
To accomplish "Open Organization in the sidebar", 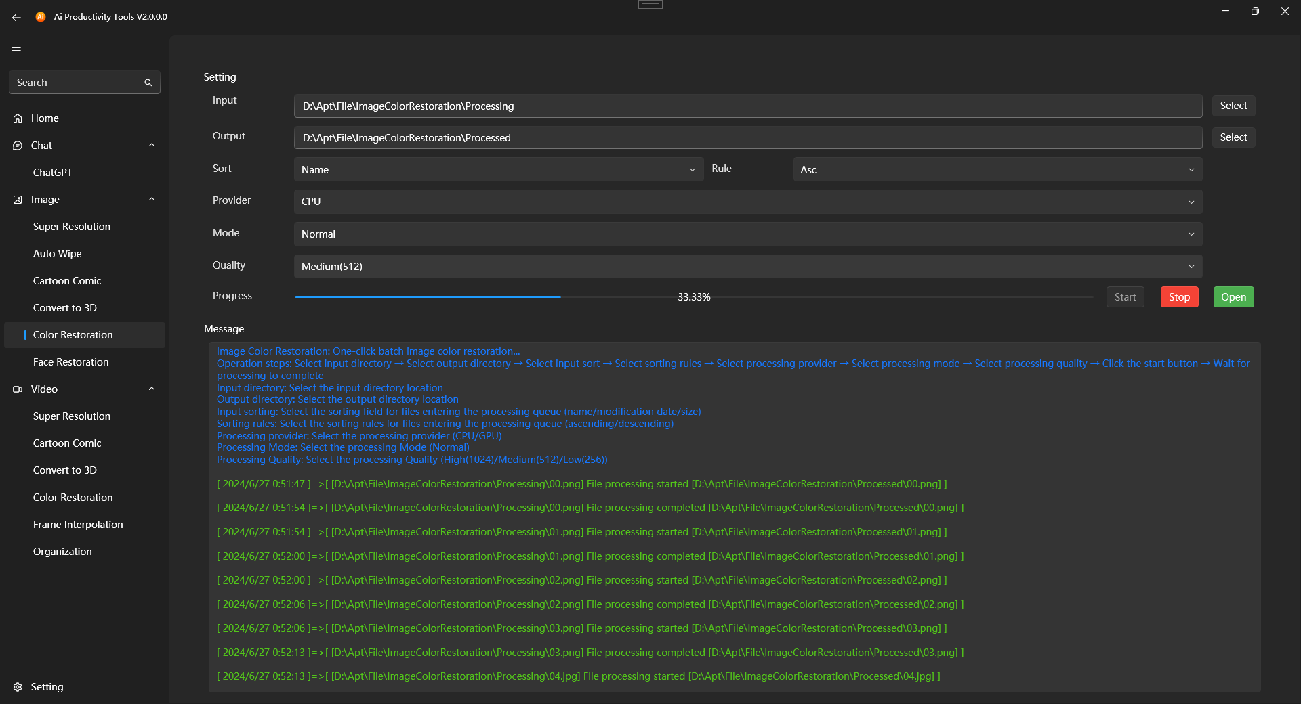I will [85, 552].
